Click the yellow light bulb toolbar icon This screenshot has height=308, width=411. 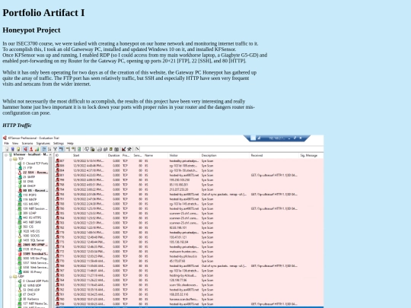click(x=18, y=149)
